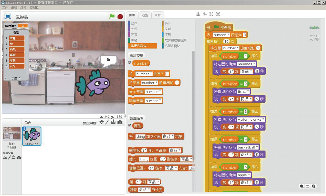Open the M-Panda sprite info icon
The width and height of the screenshot is (326, 196).
pyautogui.click(x=24, y=129)
